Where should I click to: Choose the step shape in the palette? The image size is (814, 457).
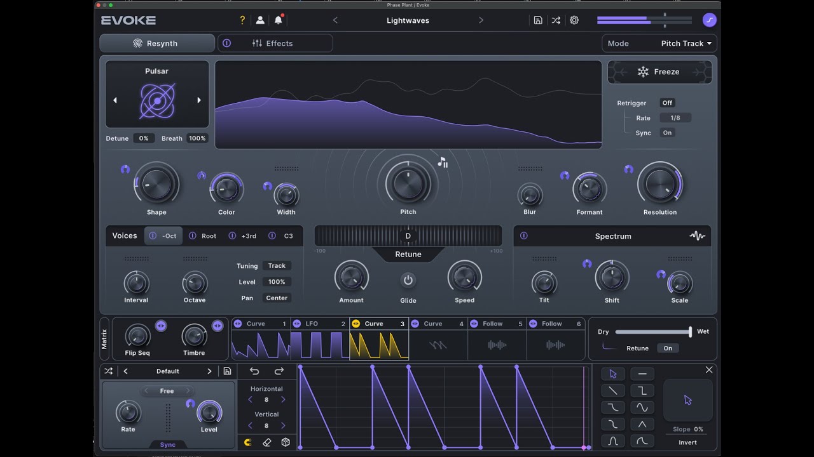pyautogui.click(x=642, y=390)
